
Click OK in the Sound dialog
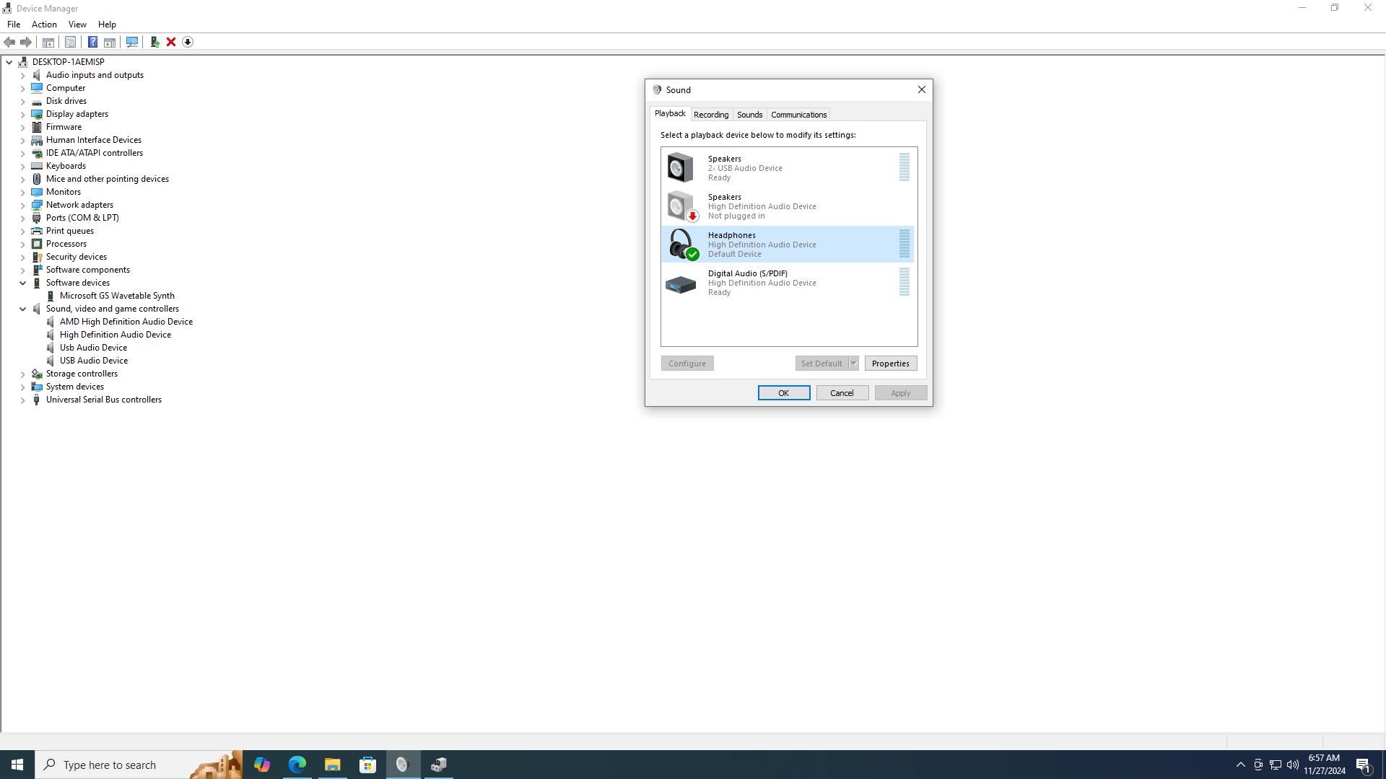(783, 393)
